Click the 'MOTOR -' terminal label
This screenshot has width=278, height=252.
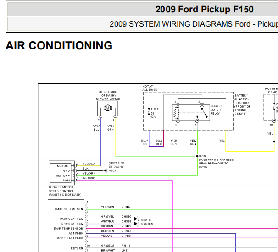tap(63, 166)
